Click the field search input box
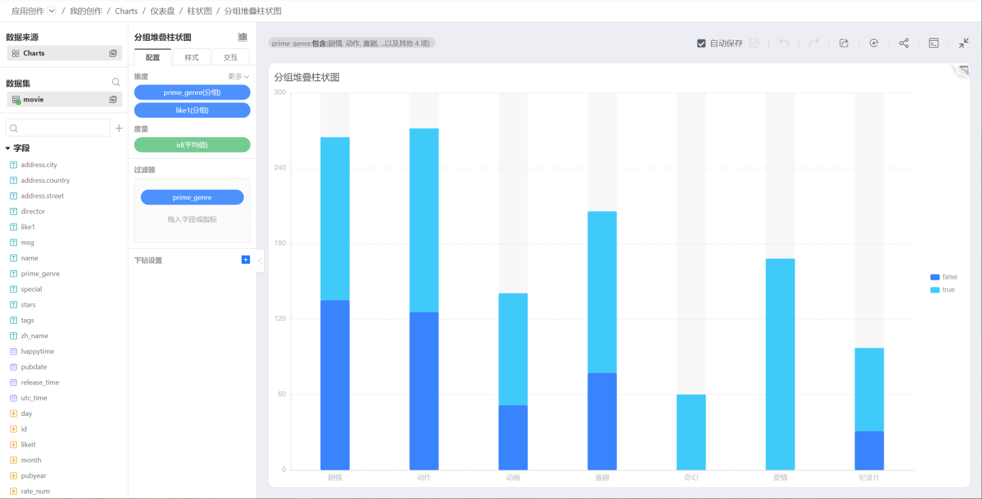 tap(58, 128)
